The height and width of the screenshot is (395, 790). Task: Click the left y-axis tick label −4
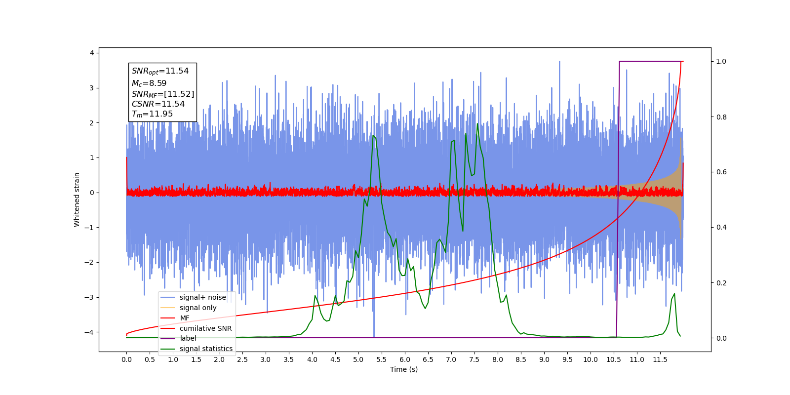(89, 332)
